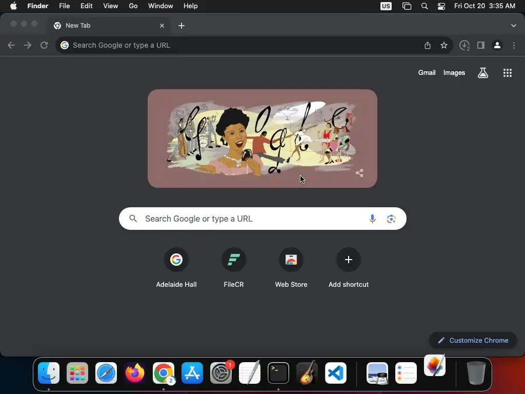Click the browser back arrow
Image resolution: width=525 pixels, height=394 pixels.
pyautogui.click(x=11, y=45)
